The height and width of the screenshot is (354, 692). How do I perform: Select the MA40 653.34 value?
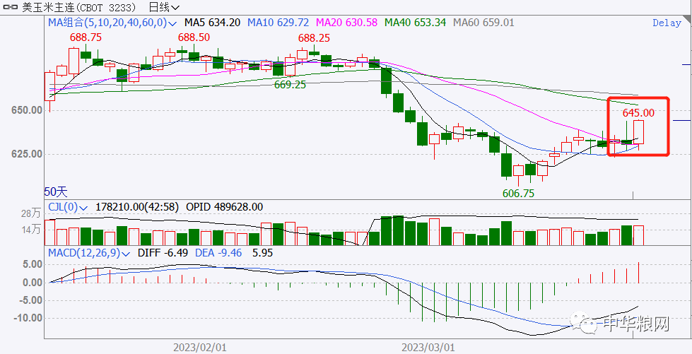tap(416, 23)
